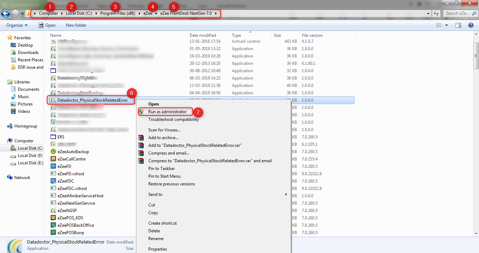Click the New folder button
The image size is (479, 253).
point(76,25)
